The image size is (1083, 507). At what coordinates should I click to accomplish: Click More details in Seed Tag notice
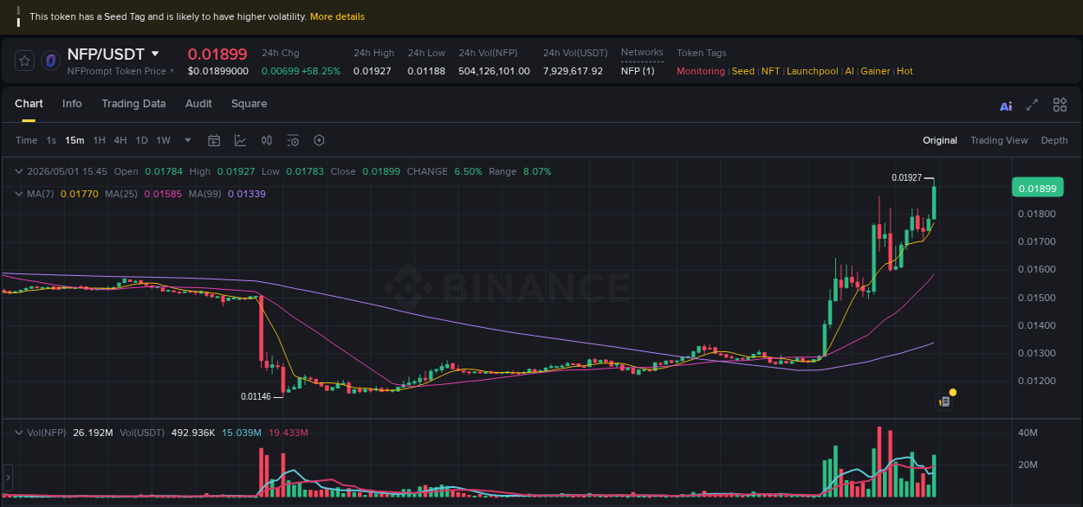[337, 16]
